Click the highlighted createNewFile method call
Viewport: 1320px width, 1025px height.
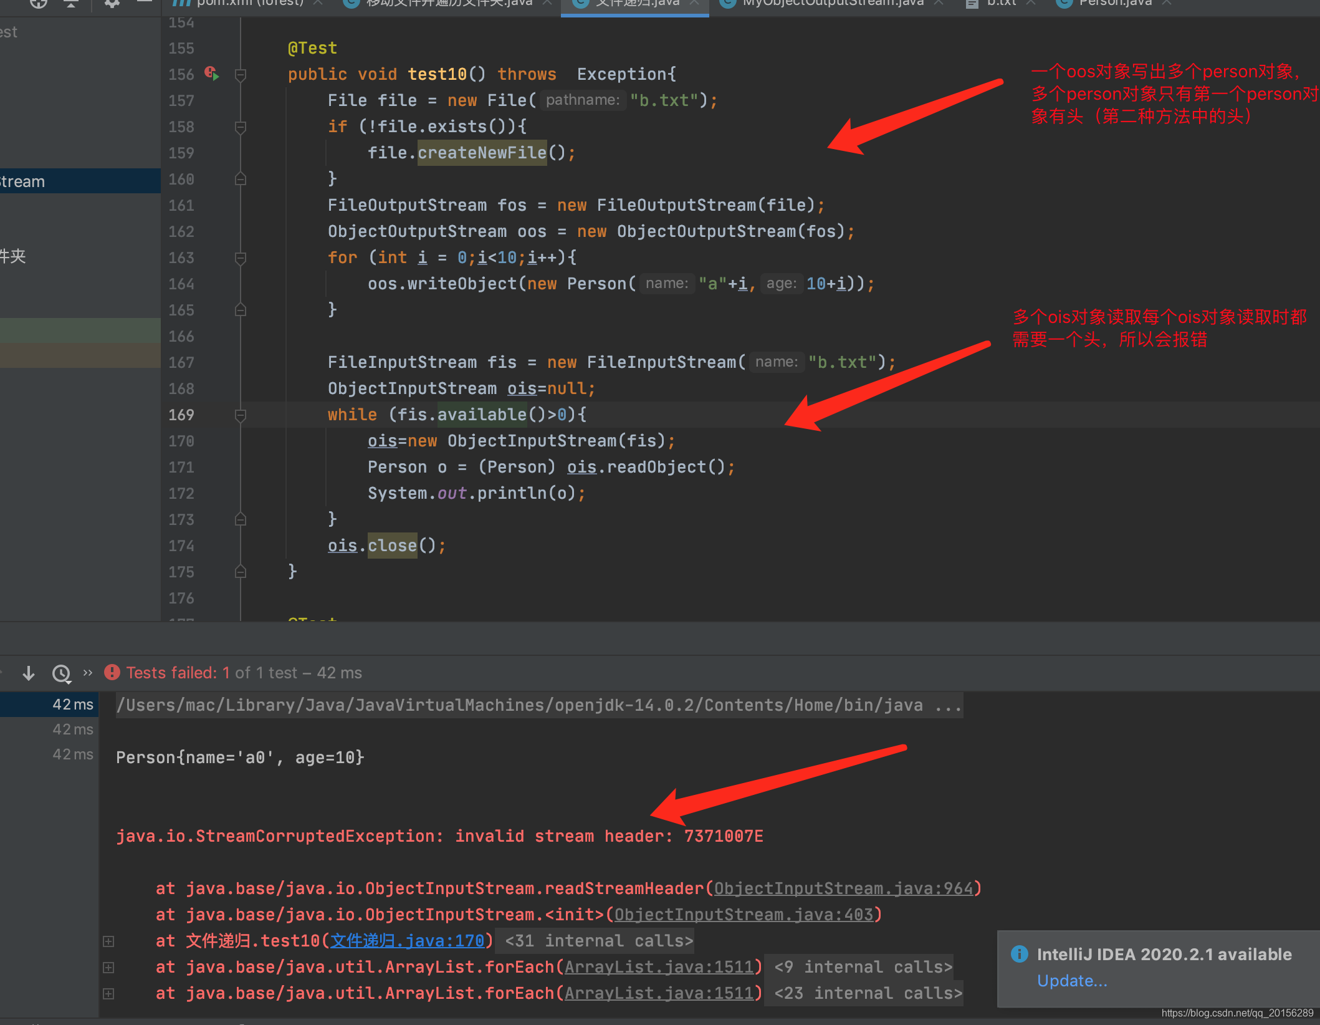point(482,153)
